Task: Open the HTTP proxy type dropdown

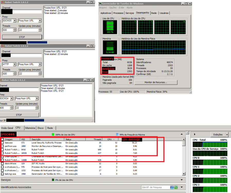Action: [14, 64]
